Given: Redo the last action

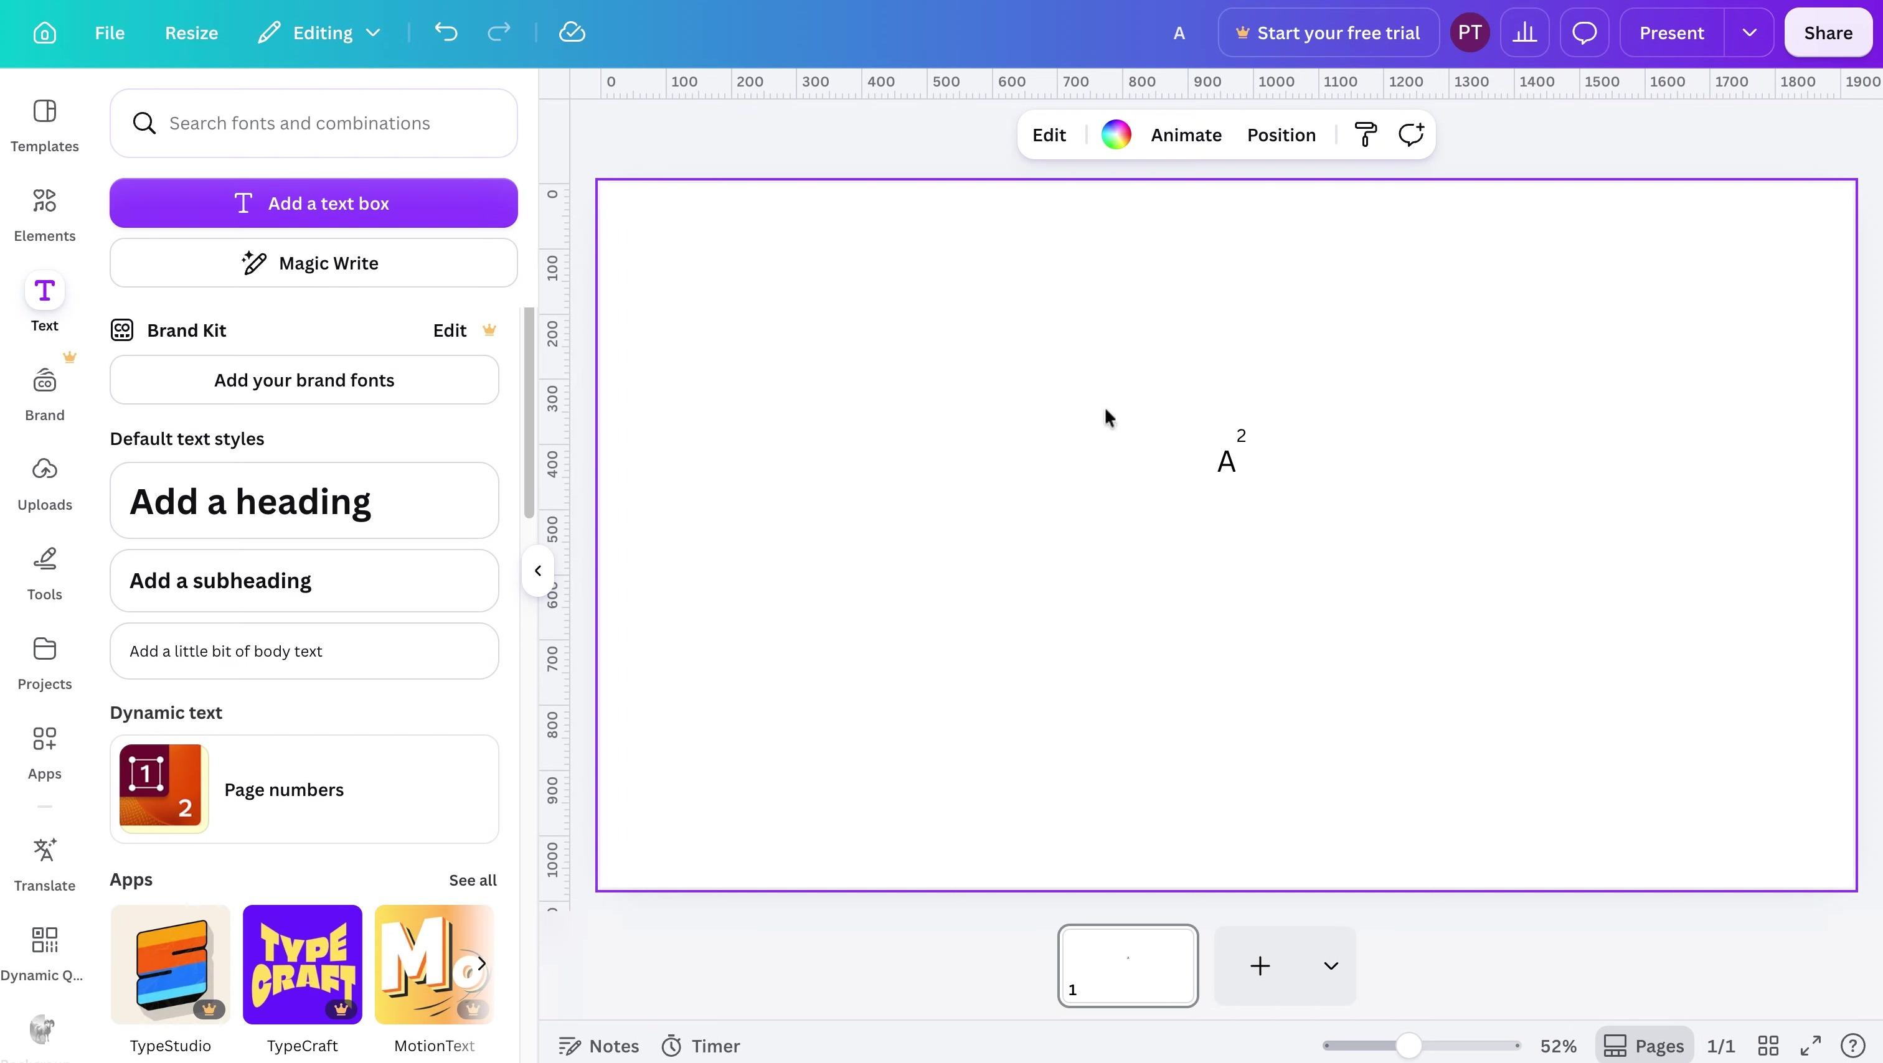Looking at the screenshot, I should [499, 32].
